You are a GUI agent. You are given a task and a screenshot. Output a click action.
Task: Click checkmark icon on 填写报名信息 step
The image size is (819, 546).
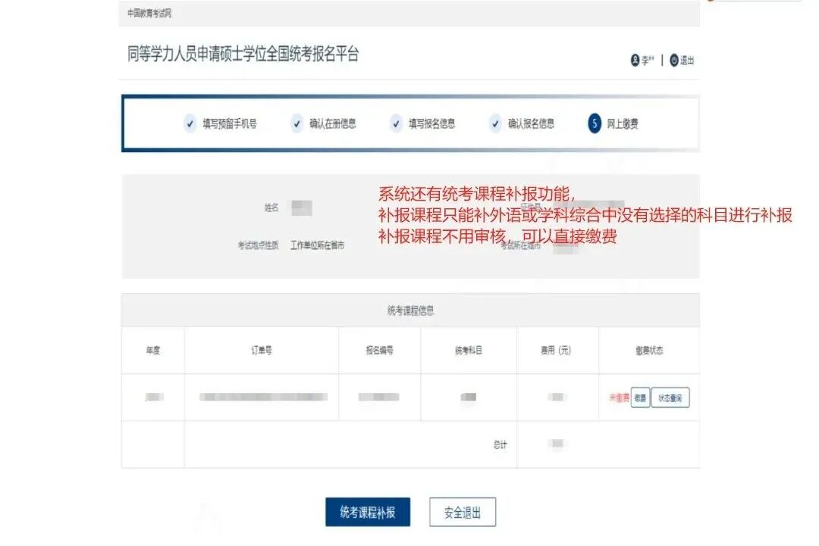(395, 123)
